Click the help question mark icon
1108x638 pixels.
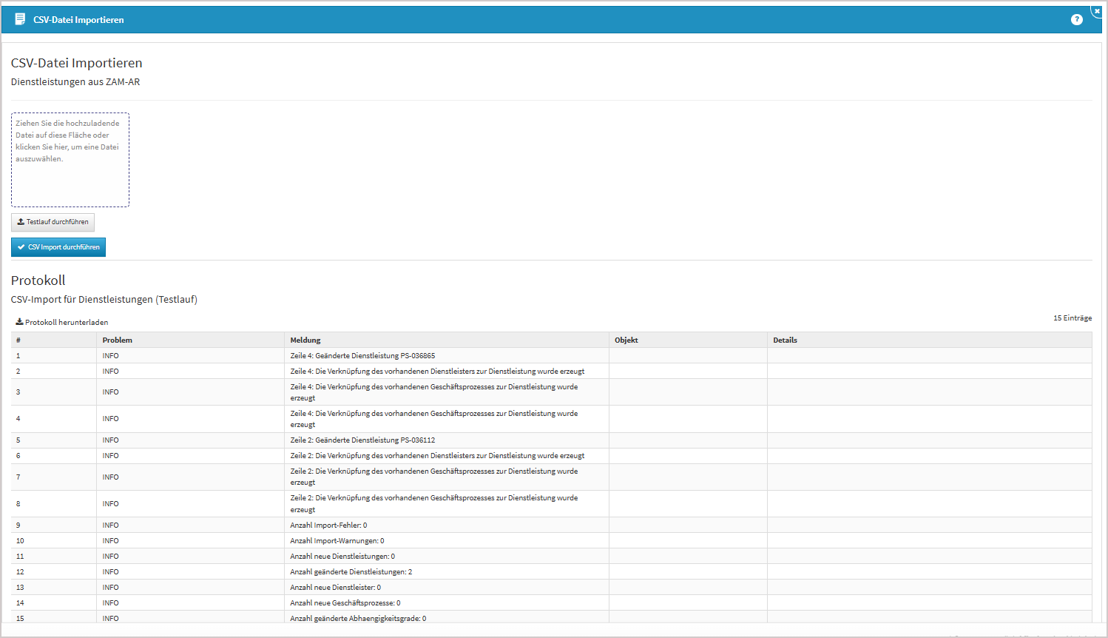click(1076, 19)
